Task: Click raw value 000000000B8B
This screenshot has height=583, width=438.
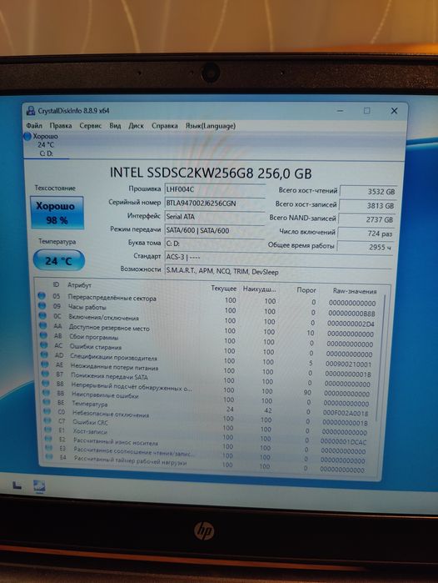Action: click(351, 314)
